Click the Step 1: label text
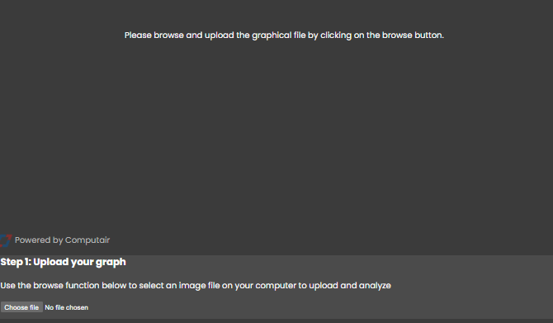 [x=16, y=262]
